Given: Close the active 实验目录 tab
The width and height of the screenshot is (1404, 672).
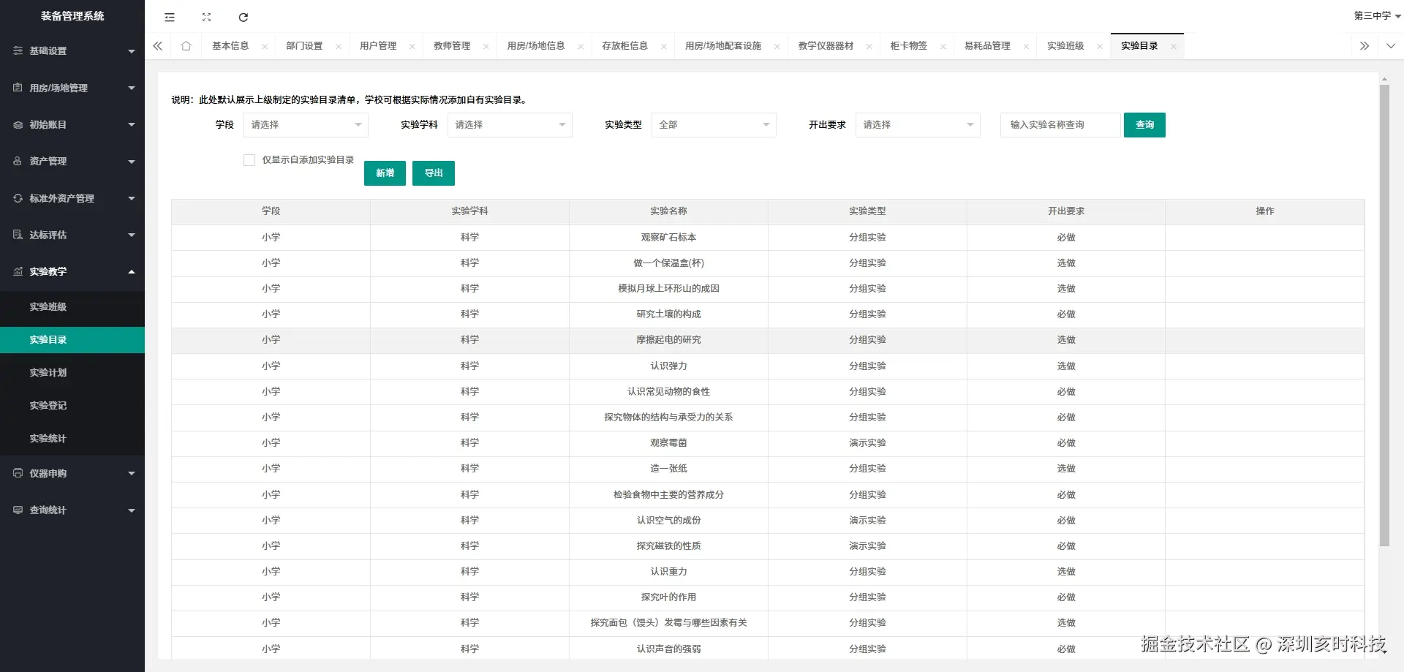Looking at the screenshot, I should pos(1174,46).
